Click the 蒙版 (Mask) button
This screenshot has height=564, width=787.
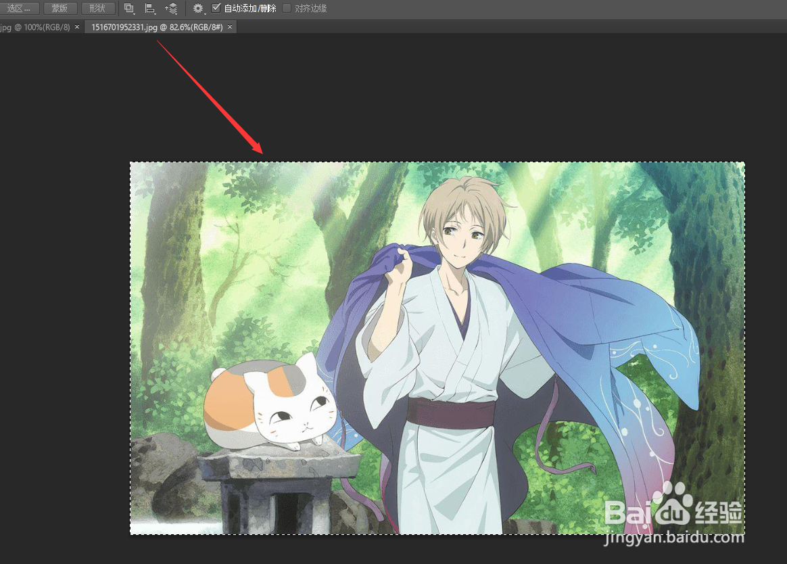click(x=59, y=9)
